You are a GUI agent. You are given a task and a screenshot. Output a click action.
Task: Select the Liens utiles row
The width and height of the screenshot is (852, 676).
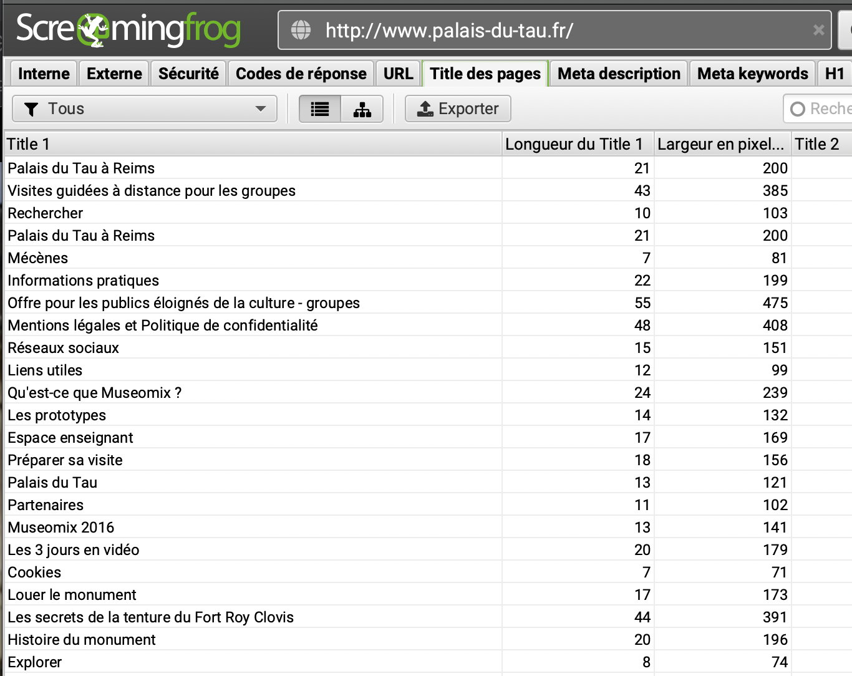click(x=428, y=370)
